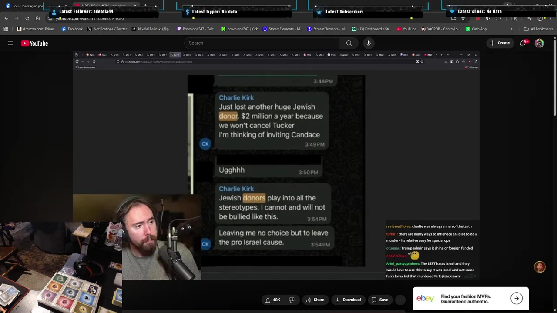Image resolution: width=557 pixels, height=313 pixels.
Task: Reload the current page
Action: (x=27, y=18)
